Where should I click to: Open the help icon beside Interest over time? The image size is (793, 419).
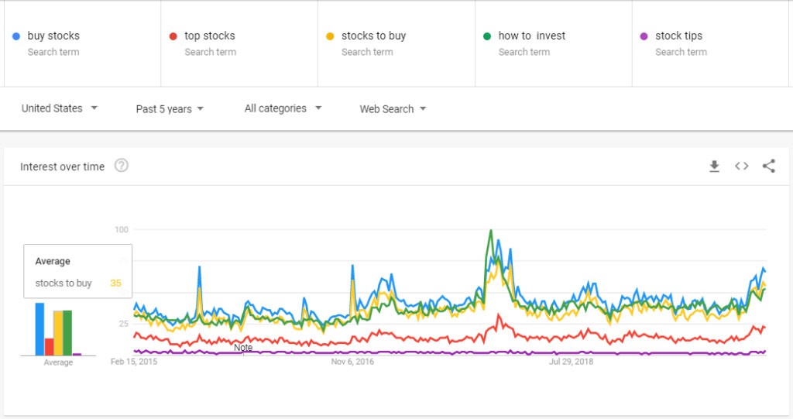point(121,166)
